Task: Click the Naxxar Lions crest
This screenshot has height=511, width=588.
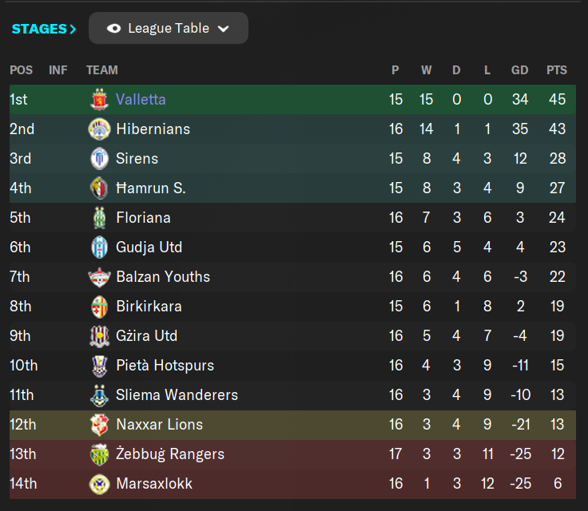Action: tap(99, 425)
